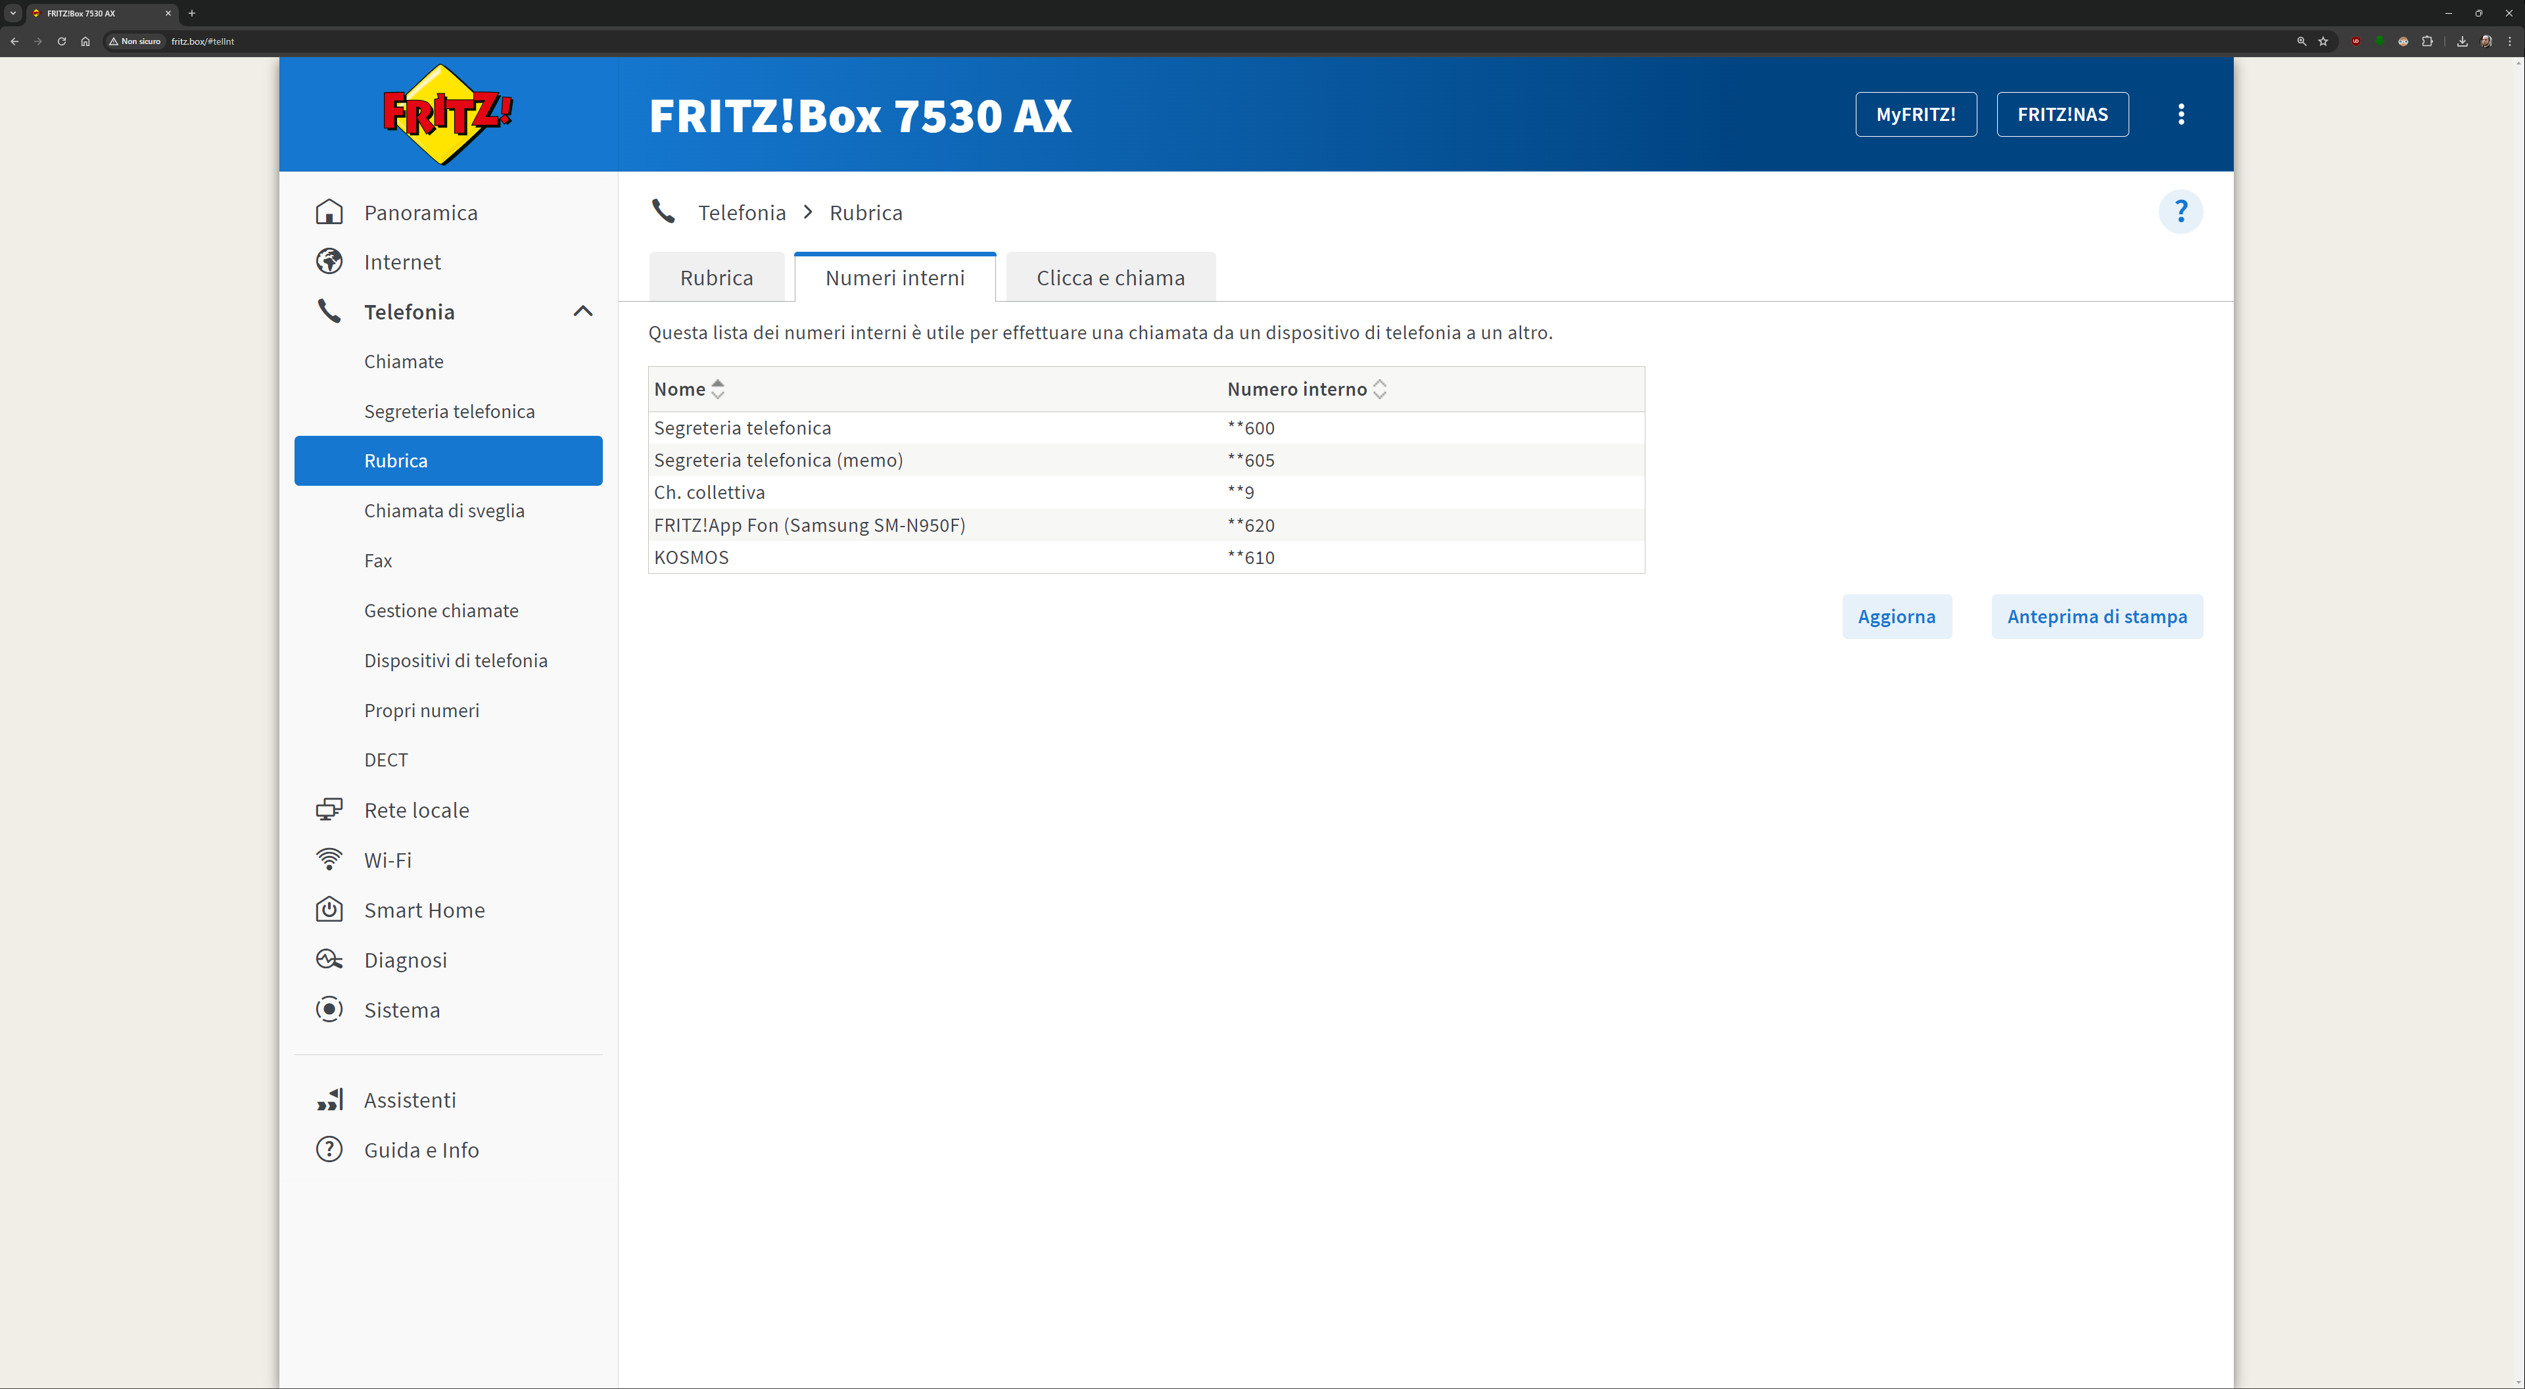Click the FRITZ! logo
The height and width of the screenshot is (1389, 2525).
[447, 114]
